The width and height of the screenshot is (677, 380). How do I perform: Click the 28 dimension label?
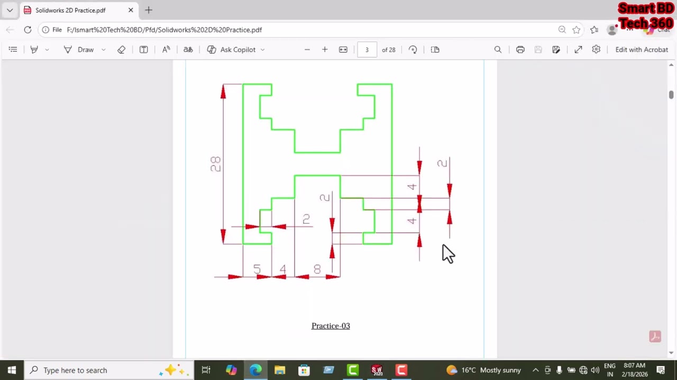215,164
